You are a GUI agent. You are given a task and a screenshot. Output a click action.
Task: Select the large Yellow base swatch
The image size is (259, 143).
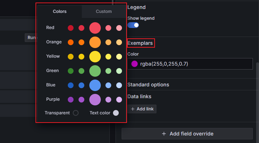click(95, 57)
